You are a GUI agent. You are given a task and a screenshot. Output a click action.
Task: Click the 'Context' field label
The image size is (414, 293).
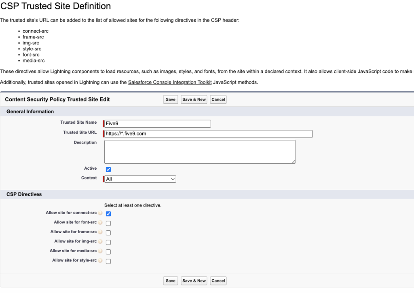point(89,178)
